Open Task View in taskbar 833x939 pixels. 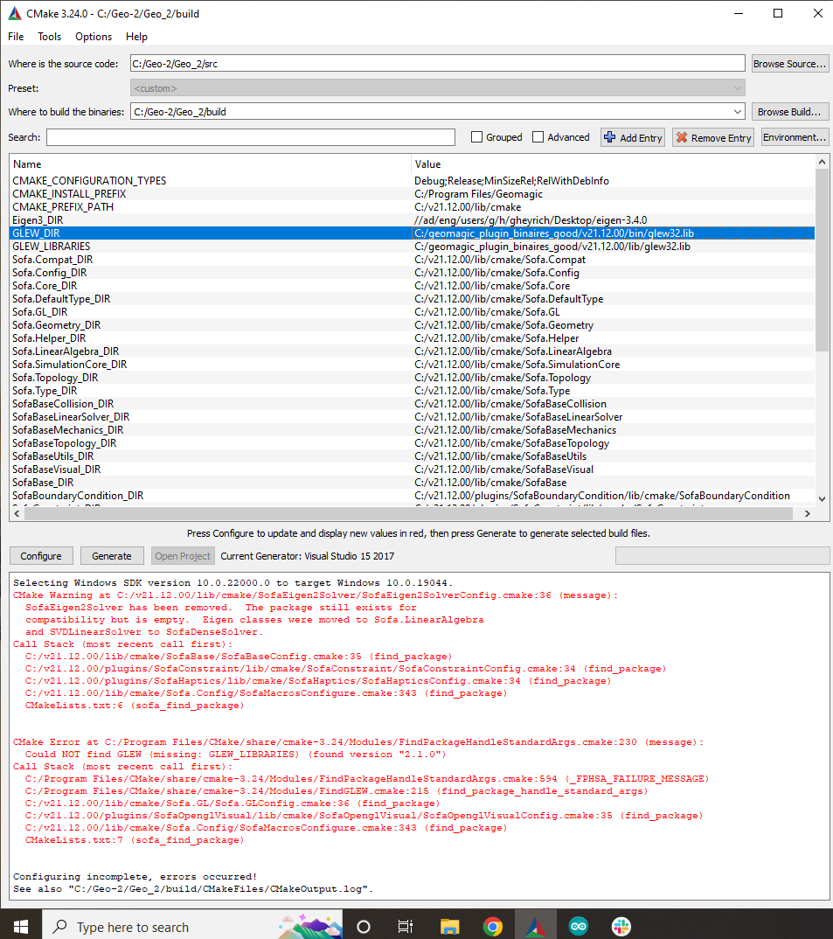(x=406, y=927)
